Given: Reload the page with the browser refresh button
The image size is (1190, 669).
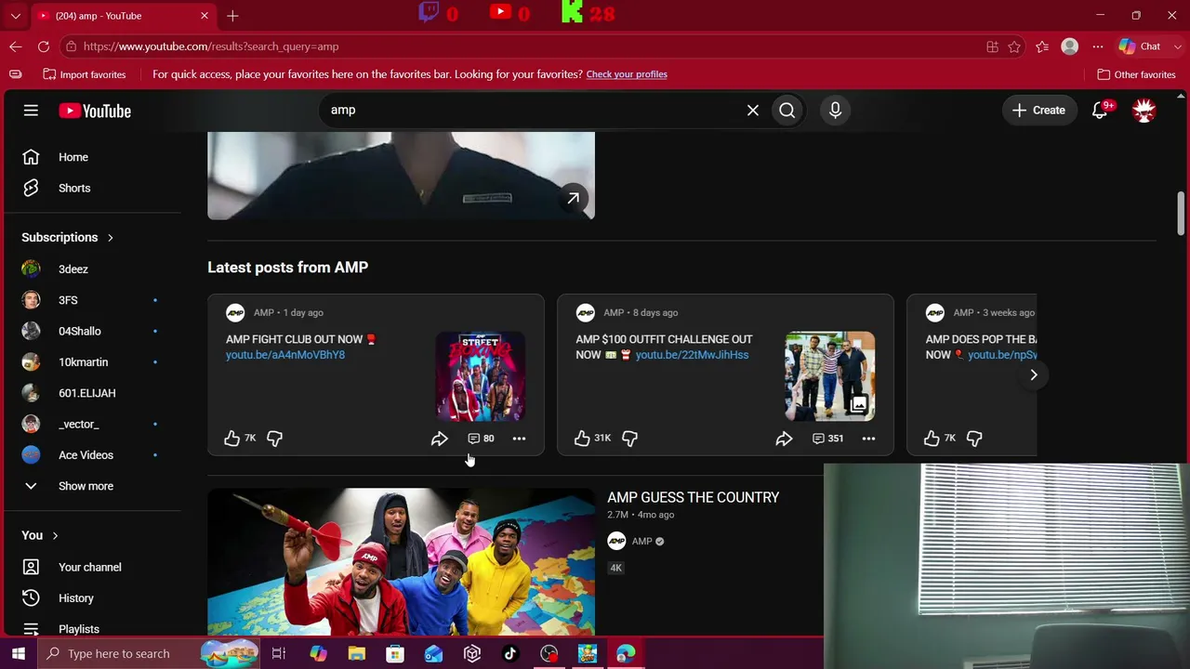Looking at the screenshot, I should (x=44, y=46).
